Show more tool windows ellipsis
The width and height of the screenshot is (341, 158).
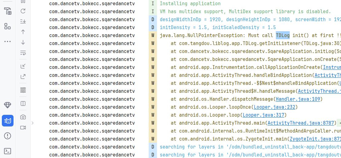pyautogui.click(x=8, y=41)
